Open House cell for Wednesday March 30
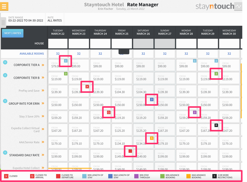Image resolution: width=247 pixels, height=182 pixels. tap(229, 43)
